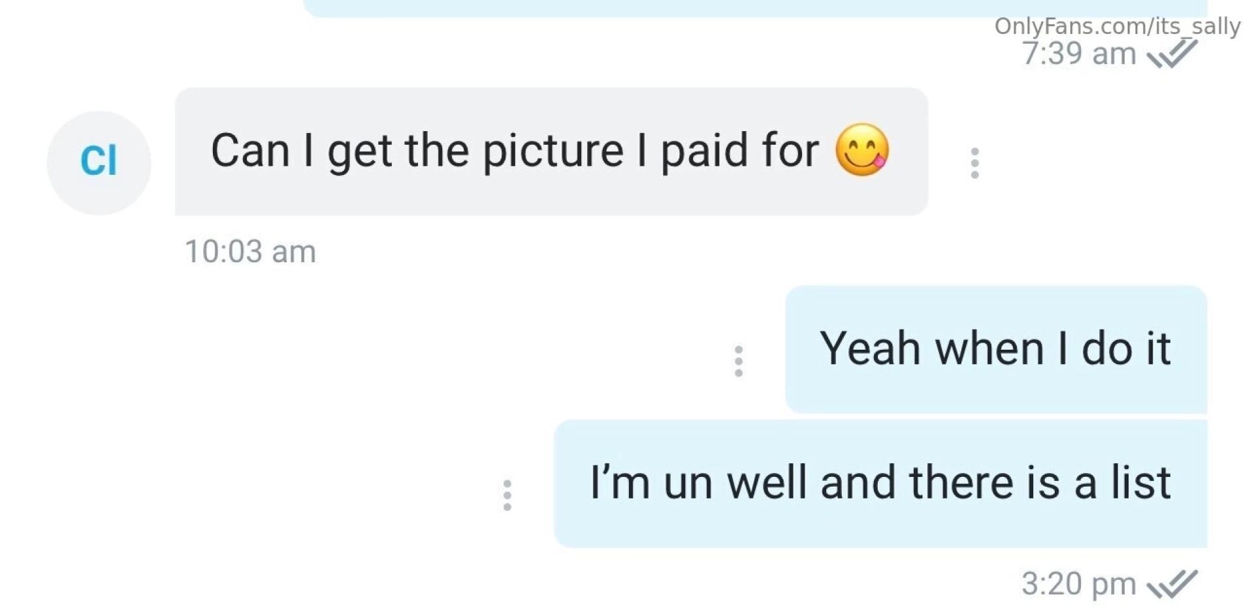
Task: Click the word "Yeah" in the reply bubble
Action: point(871,348)
